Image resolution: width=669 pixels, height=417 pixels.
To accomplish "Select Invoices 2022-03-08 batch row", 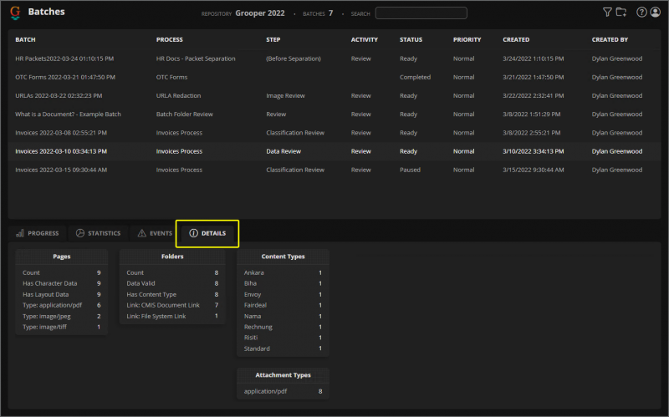I will [61, 133].
